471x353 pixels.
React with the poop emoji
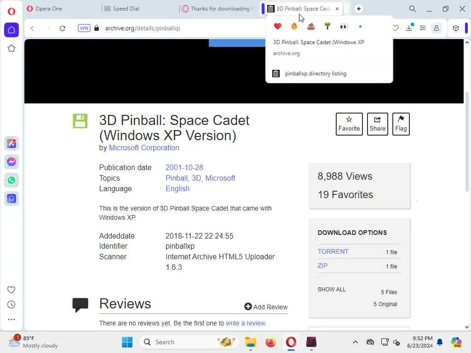click(311, 26)
